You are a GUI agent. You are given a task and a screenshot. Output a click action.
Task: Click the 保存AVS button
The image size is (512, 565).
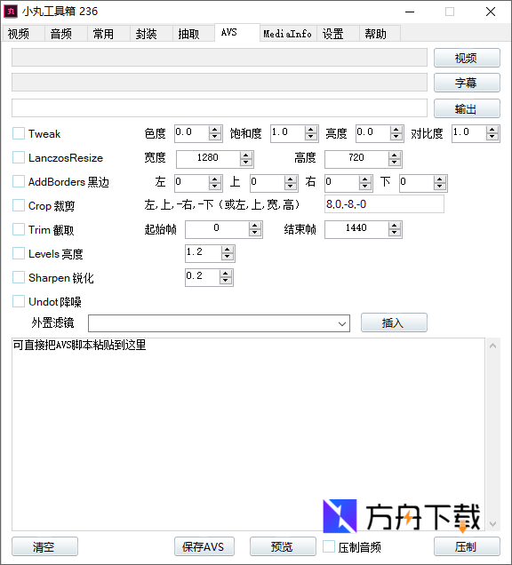coord(204,546)
